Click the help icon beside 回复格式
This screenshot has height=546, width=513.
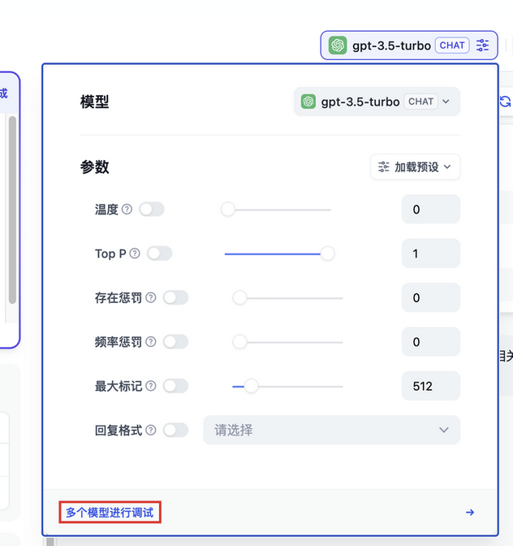pyautogui.click(x=150, y=430)
